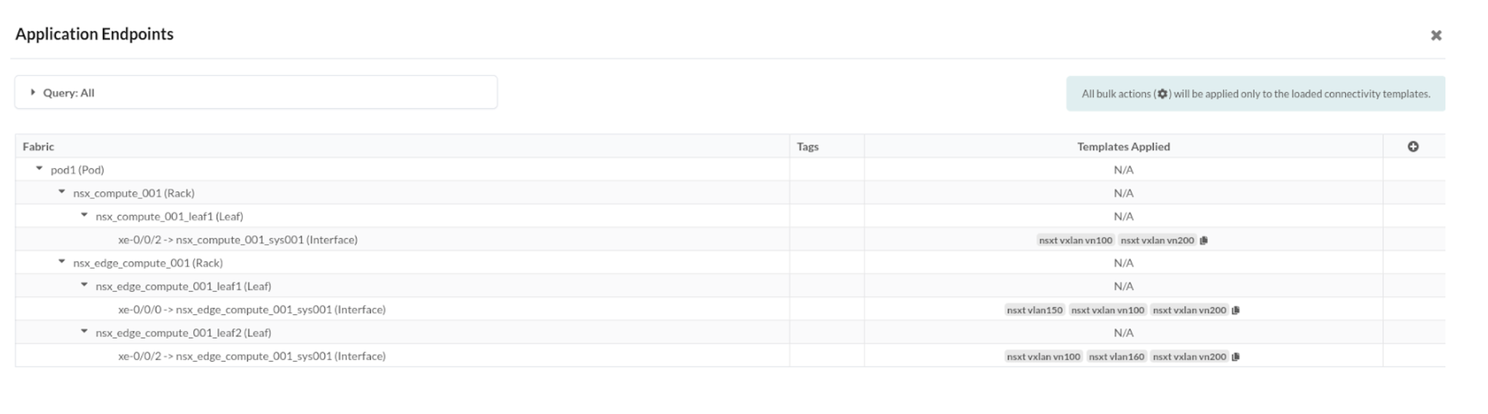Click nsxt vxlan vn200 tag in xe-0/0/0 row
This screenshot has width=1488, height=414.
click(1189, 310)
